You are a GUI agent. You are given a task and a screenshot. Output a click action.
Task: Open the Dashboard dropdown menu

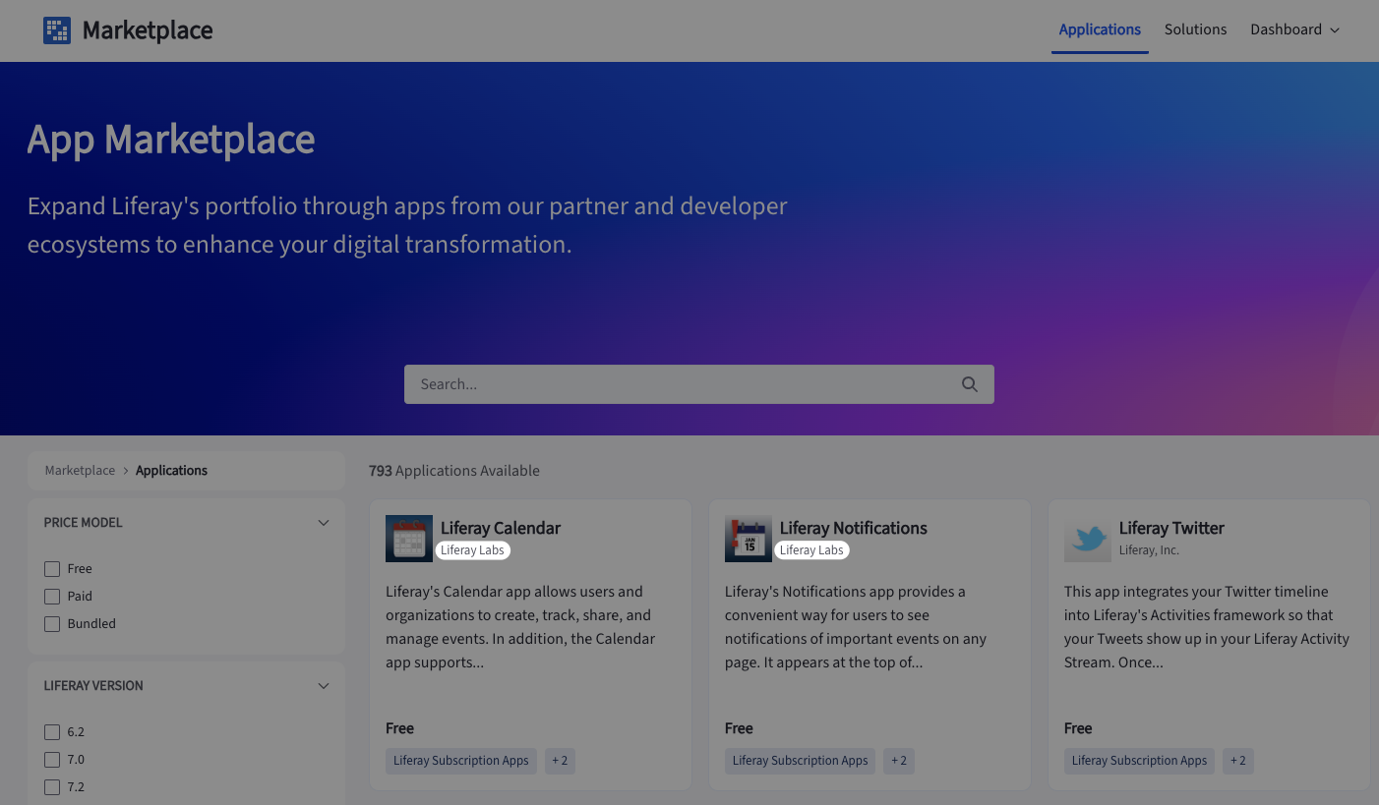click(1294, 29)
